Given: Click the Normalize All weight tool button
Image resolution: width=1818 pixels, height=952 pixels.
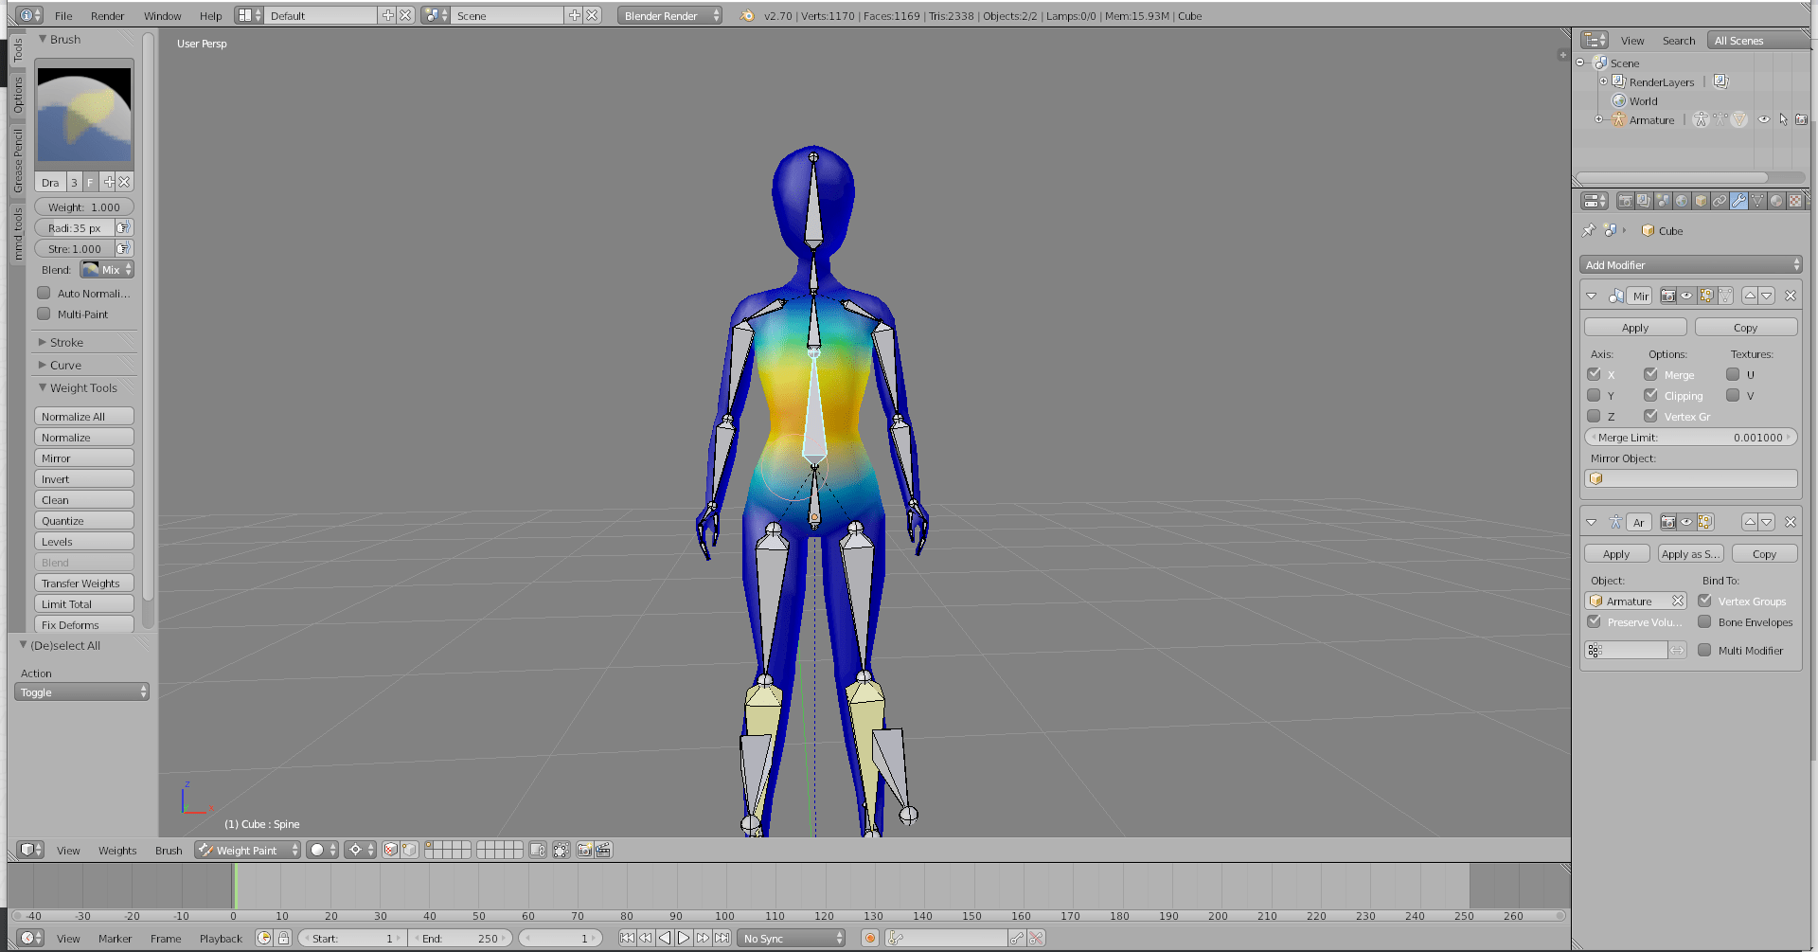Looking at the screenshot, I should pos(83,416).
